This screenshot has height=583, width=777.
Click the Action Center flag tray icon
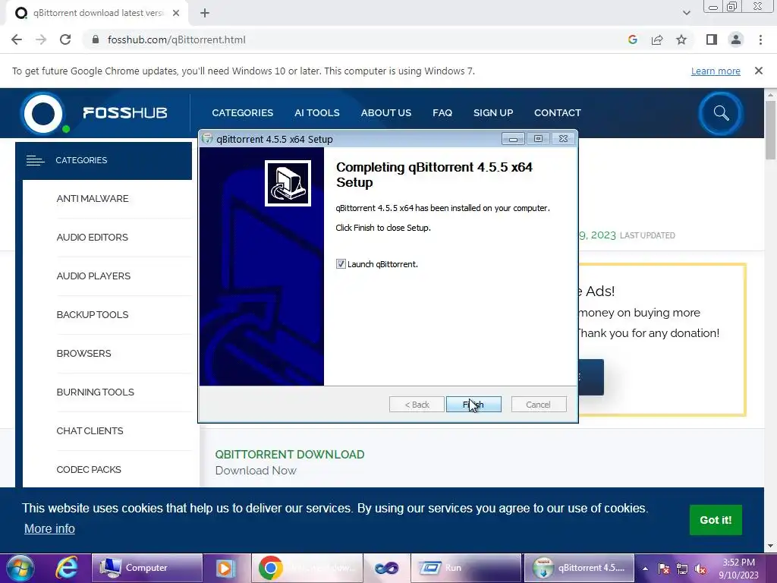click(x=663, y=569)
